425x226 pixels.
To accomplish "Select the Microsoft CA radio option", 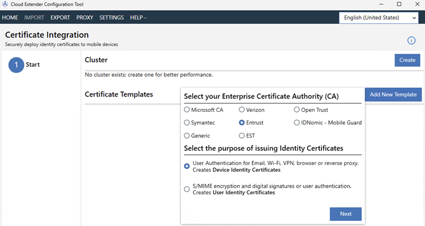I will tap(187, 110).
